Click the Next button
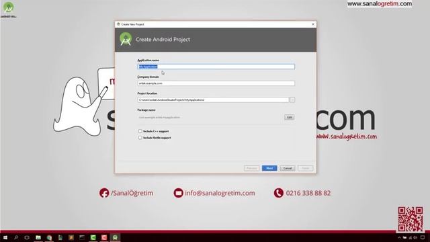Viewport: 430px width, 242px height. 269,168
